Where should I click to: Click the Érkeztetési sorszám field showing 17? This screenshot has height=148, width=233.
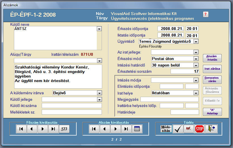[184, 71]
